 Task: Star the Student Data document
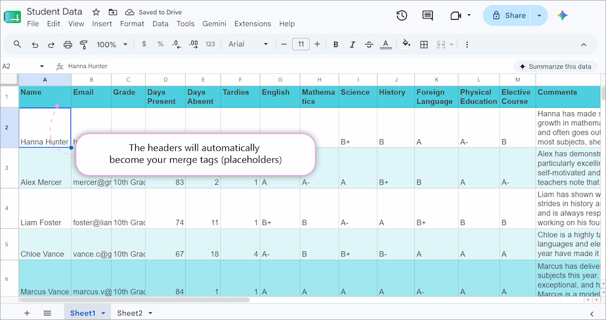pyautogui.click(x=96, y=12)
